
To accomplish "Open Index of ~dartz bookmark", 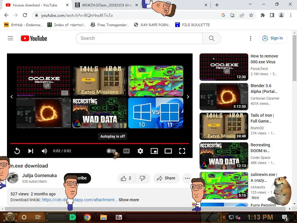I will click(66, 25).
